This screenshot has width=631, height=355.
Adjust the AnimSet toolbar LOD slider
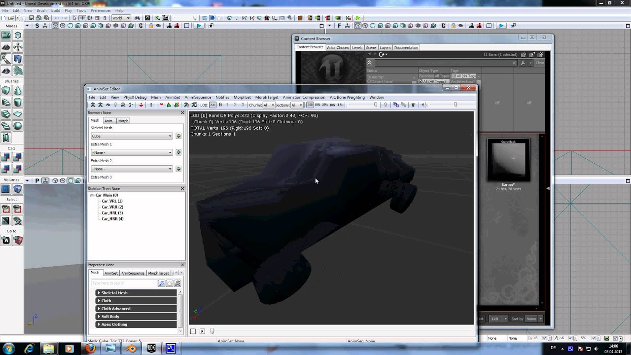376,105
